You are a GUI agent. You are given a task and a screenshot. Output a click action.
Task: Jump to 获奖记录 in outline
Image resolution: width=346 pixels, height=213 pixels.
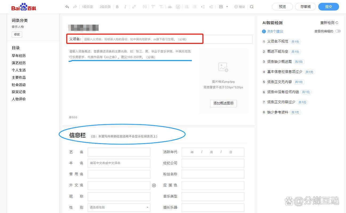[19, 92]
